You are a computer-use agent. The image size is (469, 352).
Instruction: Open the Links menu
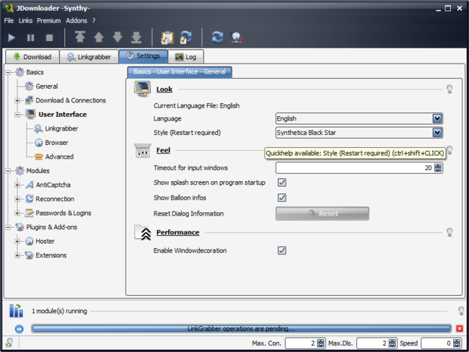click(25, 21)
